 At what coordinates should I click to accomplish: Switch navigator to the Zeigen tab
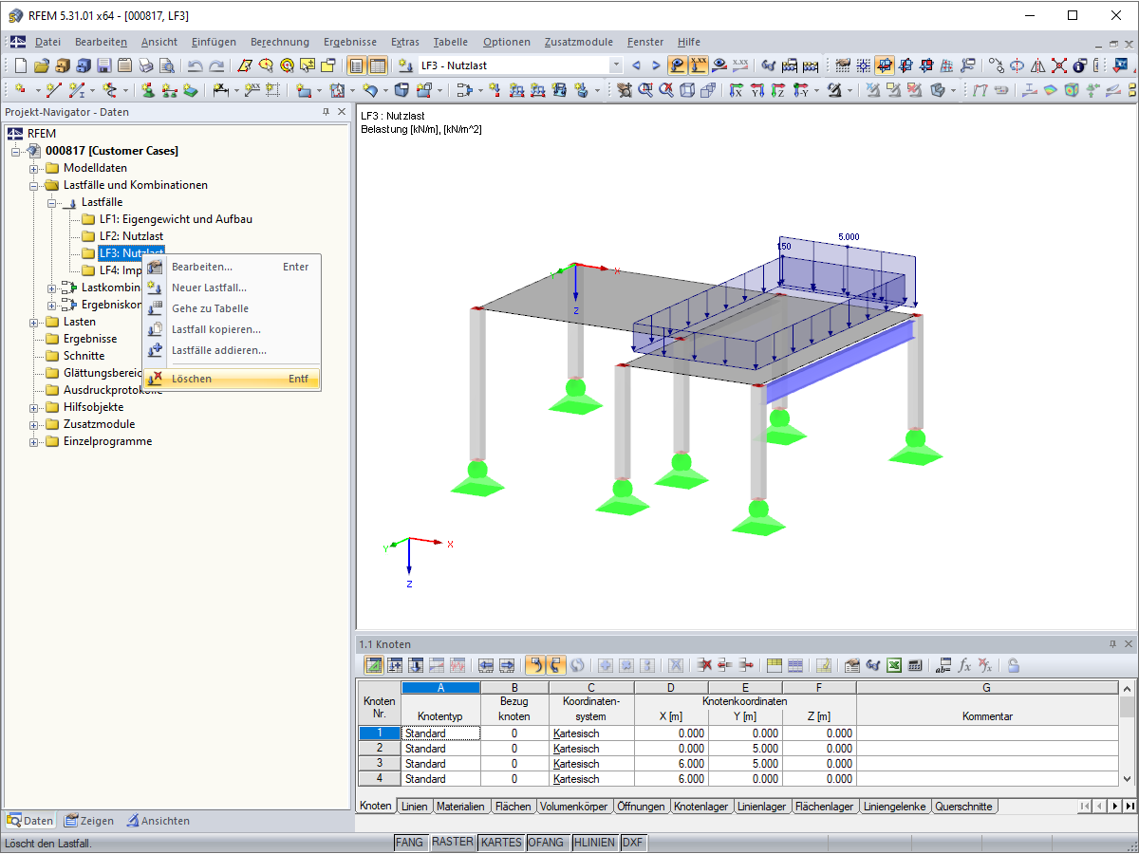(x=89, y=821)
